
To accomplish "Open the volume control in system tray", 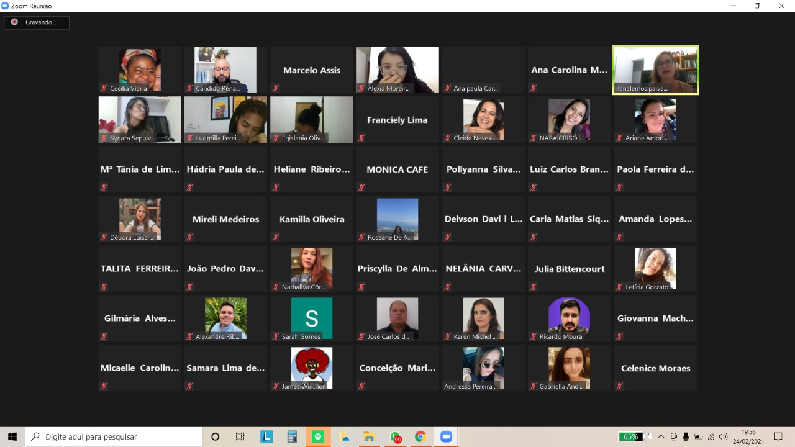I will point(723,436).
